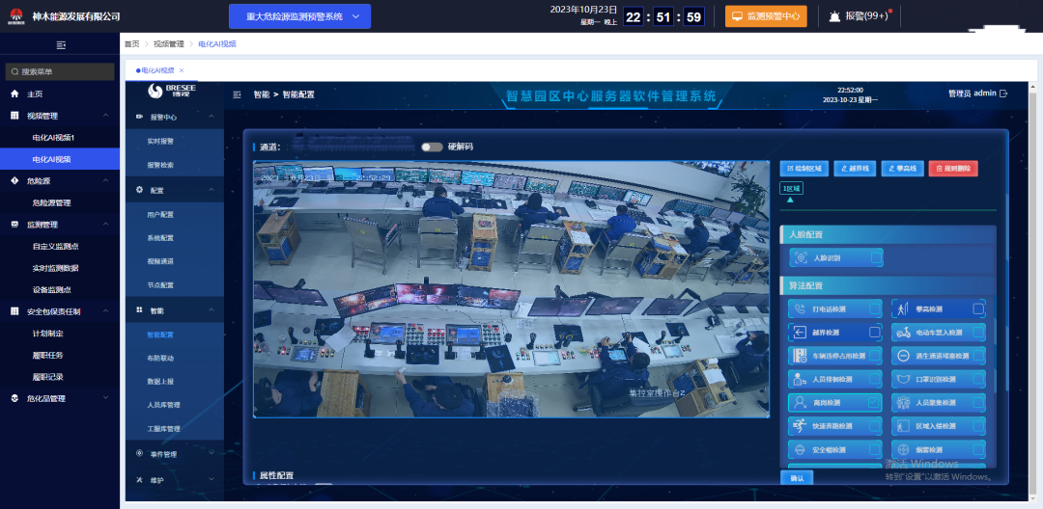Image resolution: width=1043 pixels, height=509 pixels.
Task: Click the 打电话检测 phone icon
Action: point(799,308)
